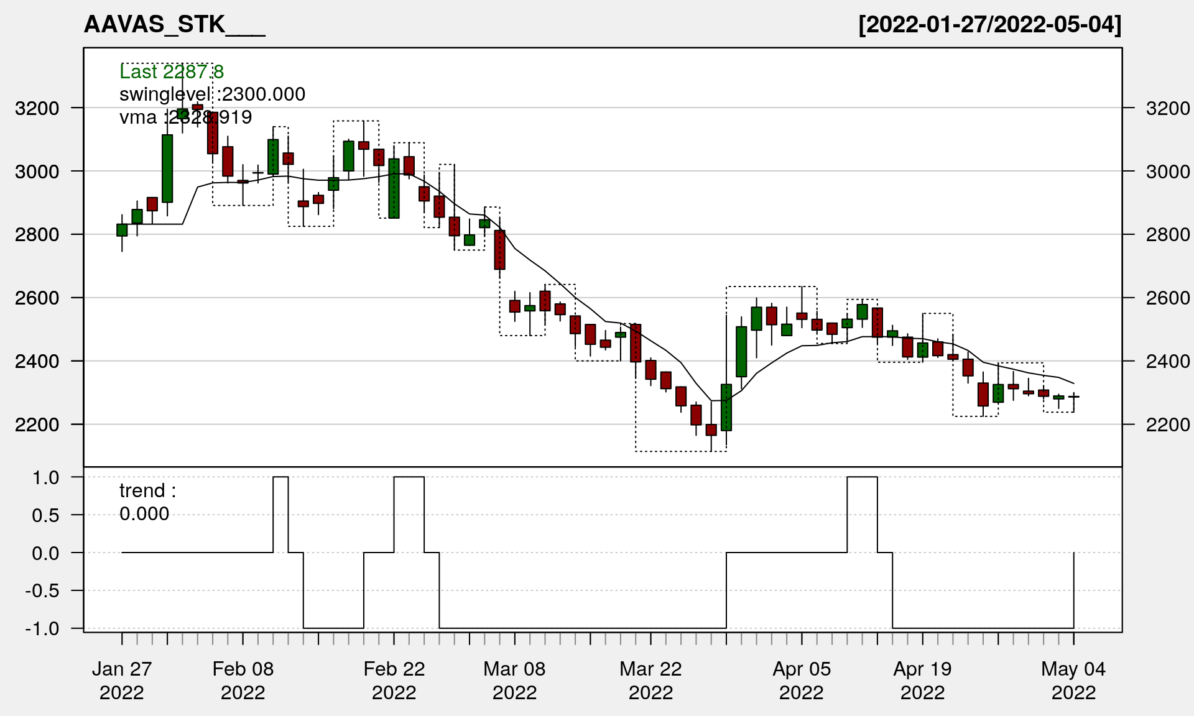Viewport: 1194px width, 716px height.
Task: Click the Apr 05 2022 axis date
Action: (802, 680)
